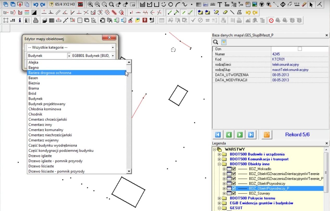Uncheck the BDZ_Mokradlo layer checkbox

coord(234,169)
